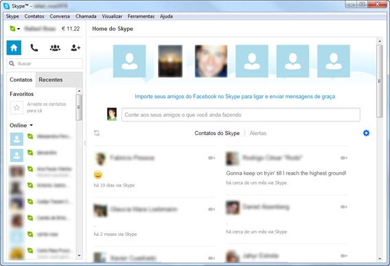
Task: Select the Alertas feed tab
Action: coord(258,133)
